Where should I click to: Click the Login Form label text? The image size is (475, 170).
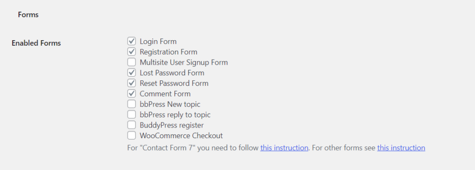[x=158, y=41]
